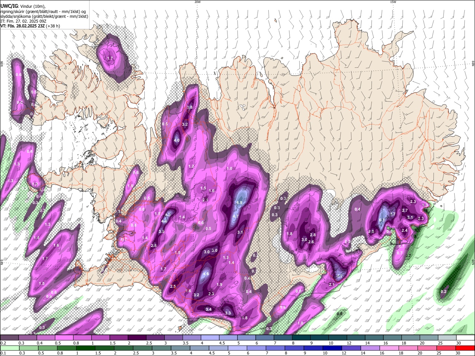Click the 3.7 value on the green rain area
The width and height of the screenshot is (475, 356).
408,256
